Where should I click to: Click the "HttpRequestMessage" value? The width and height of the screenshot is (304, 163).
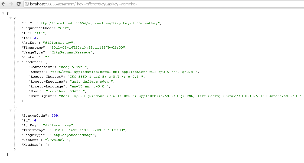coord(71,52)
